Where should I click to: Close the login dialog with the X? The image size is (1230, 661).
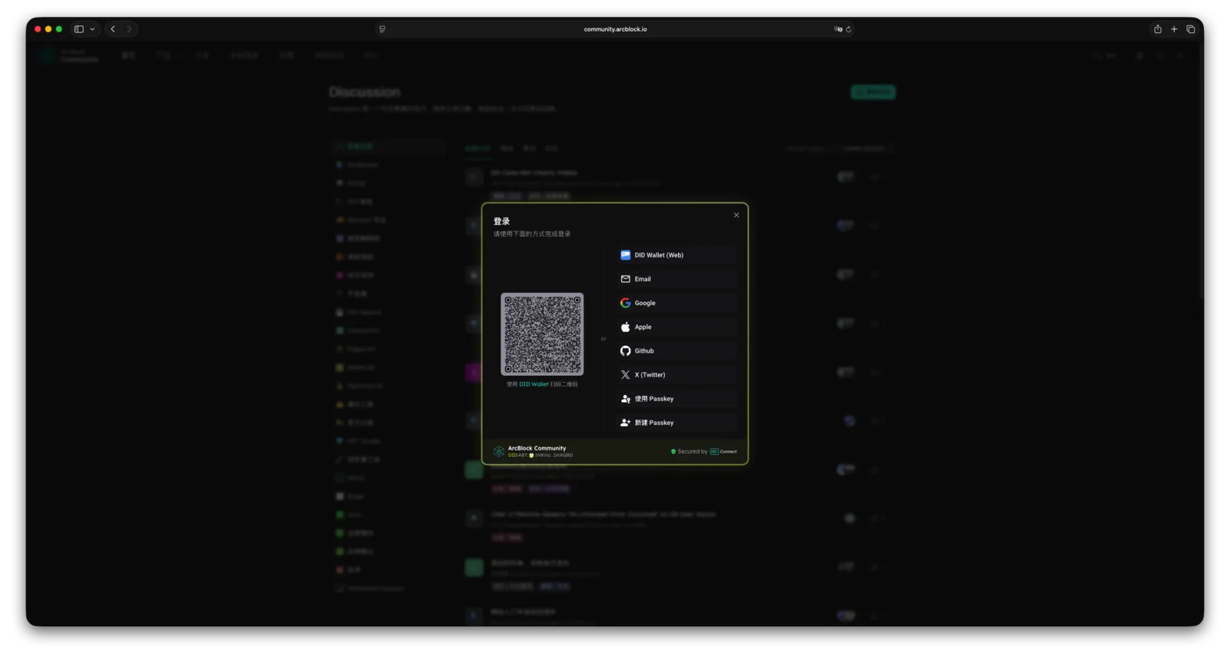[736, 215]
